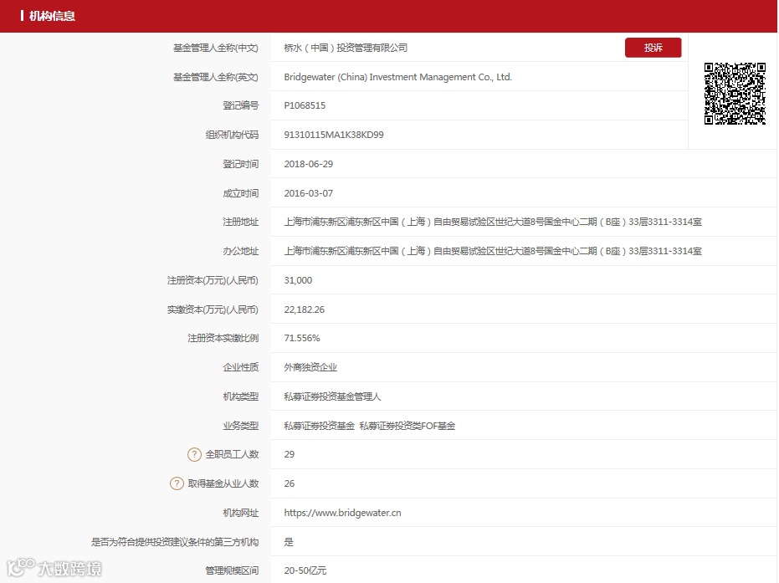Click registered capital value 31,000
This screenshot has width=779, height=583.
pos(298,280)
